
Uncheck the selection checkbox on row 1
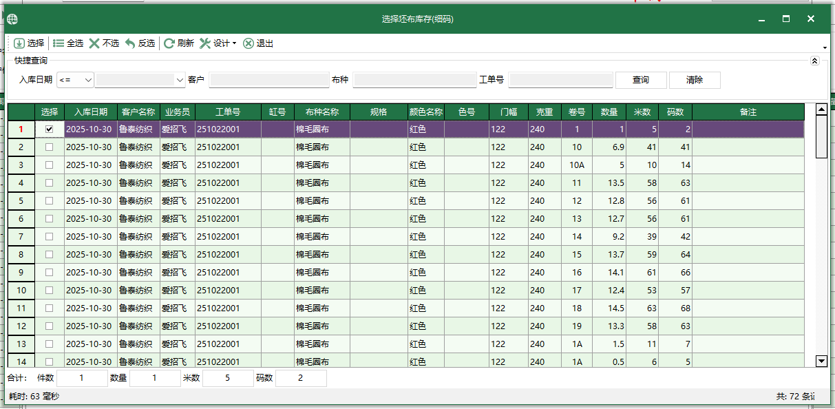click(48, 129)
